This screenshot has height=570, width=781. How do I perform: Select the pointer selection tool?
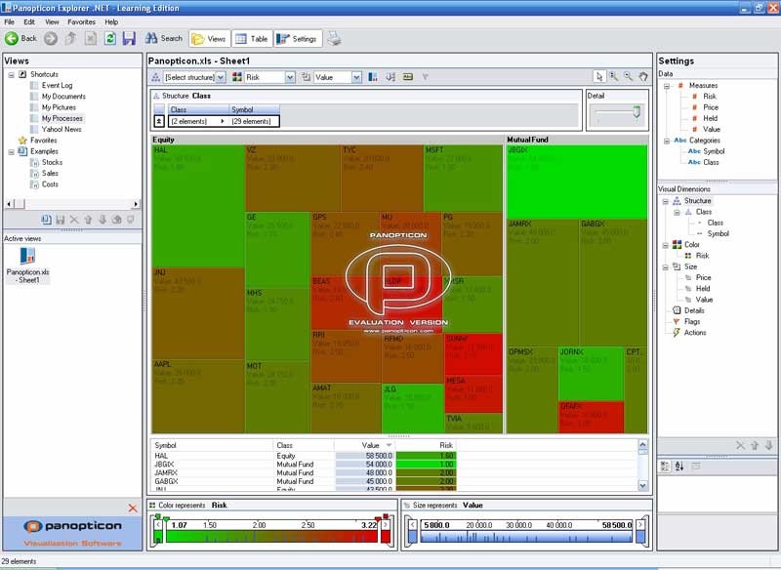point(599,77)
